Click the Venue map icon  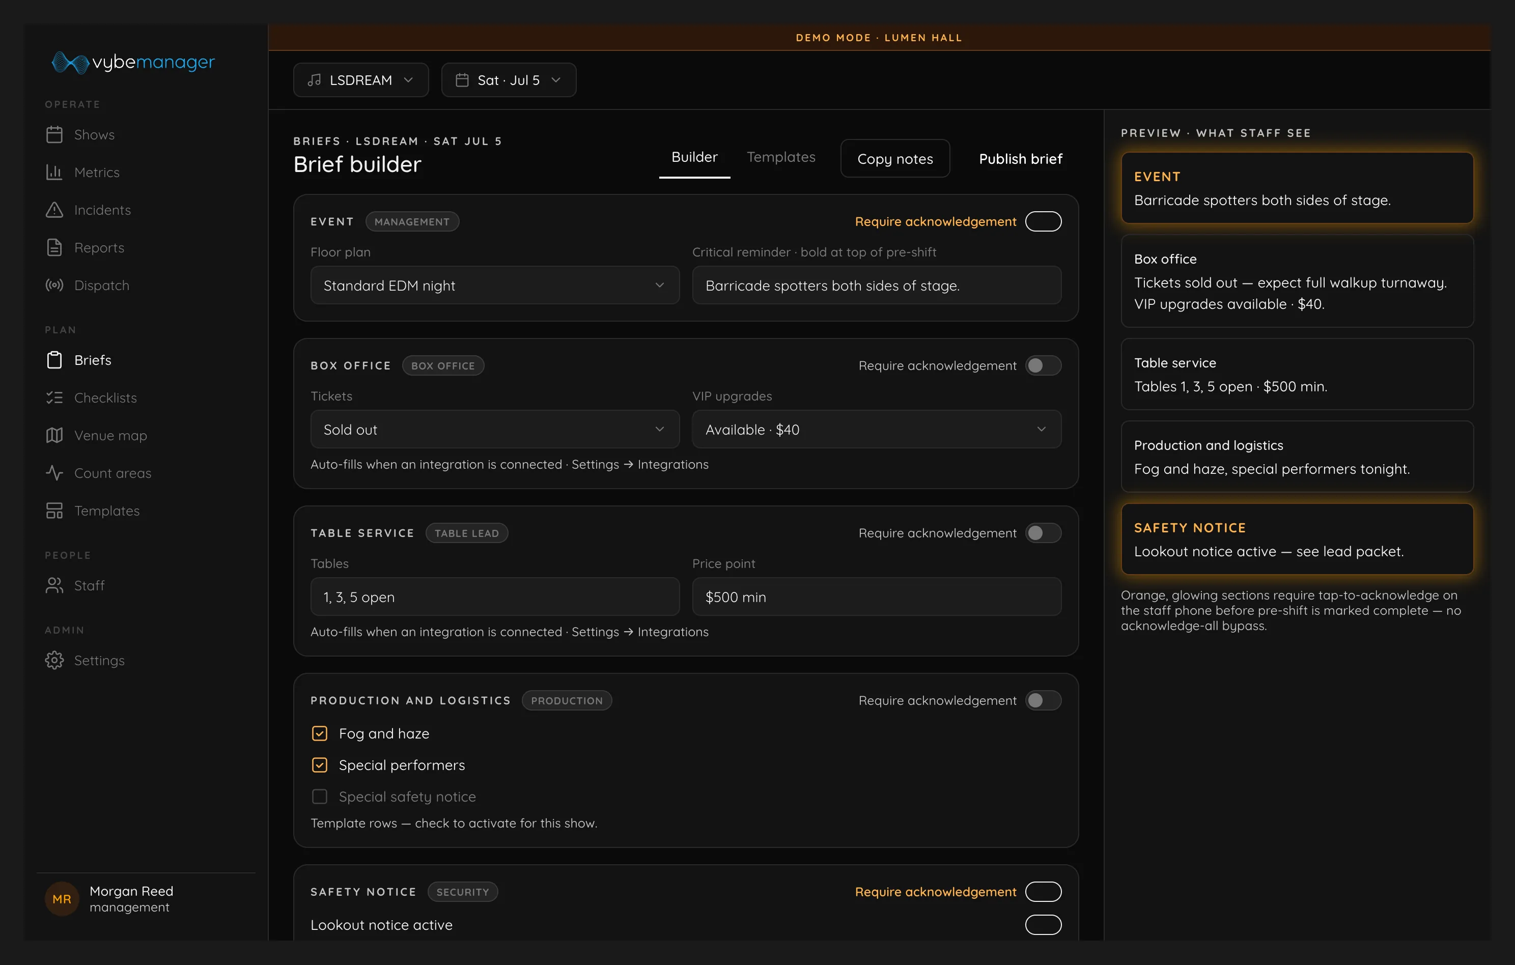tap(55, 436)
